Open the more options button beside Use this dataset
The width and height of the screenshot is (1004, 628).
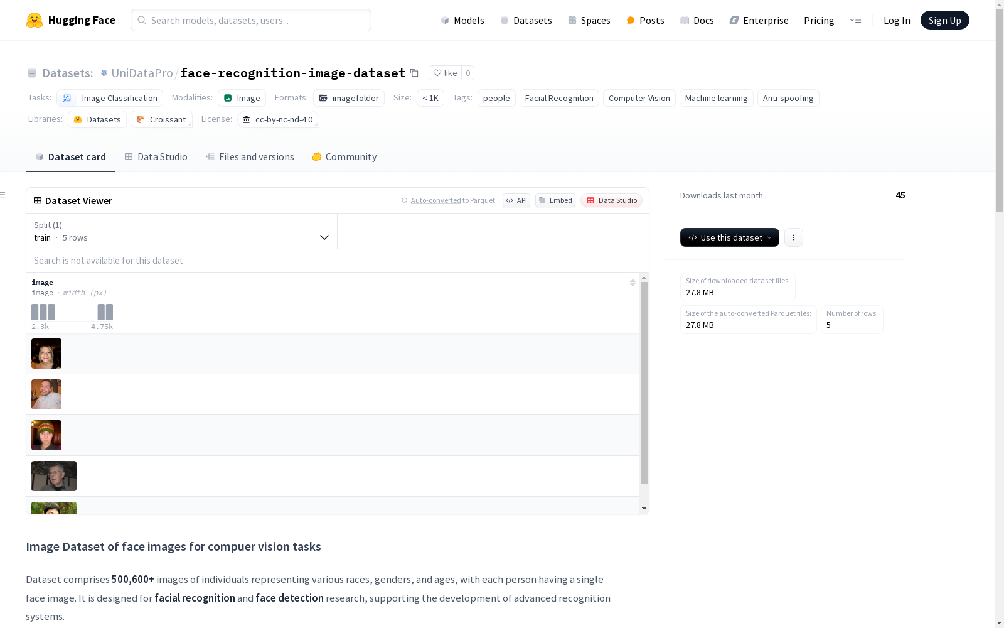coord(794,237)
